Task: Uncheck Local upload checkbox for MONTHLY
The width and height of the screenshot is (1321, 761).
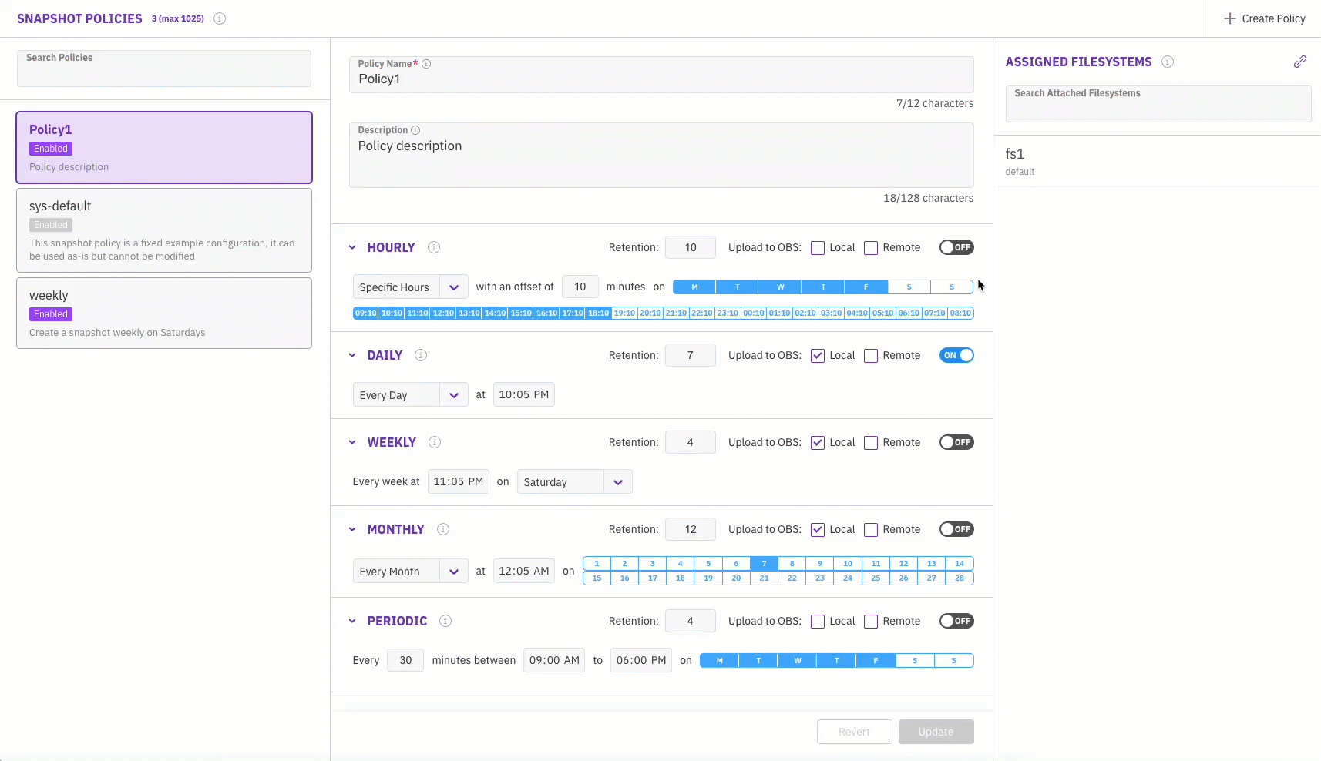Action: click(818, 530)
